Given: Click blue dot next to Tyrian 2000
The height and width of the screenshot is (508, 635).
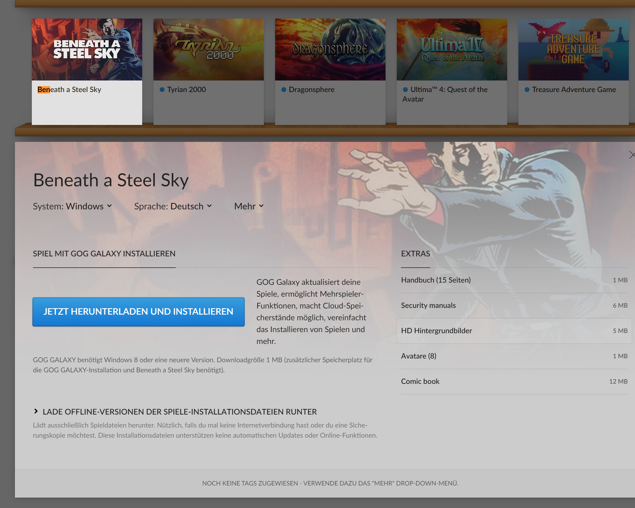Looking at the screenshot, I should pyautogui.click(x=162, y=89).
